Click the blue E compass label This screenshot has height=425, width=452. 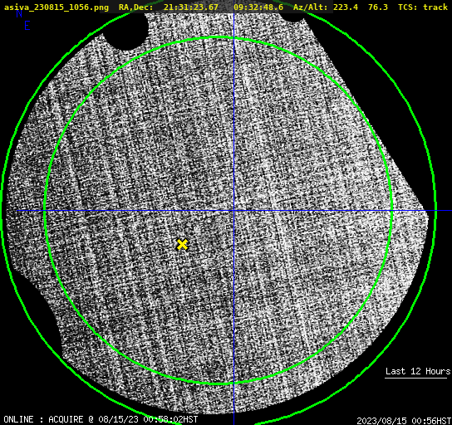coord(27,26)
